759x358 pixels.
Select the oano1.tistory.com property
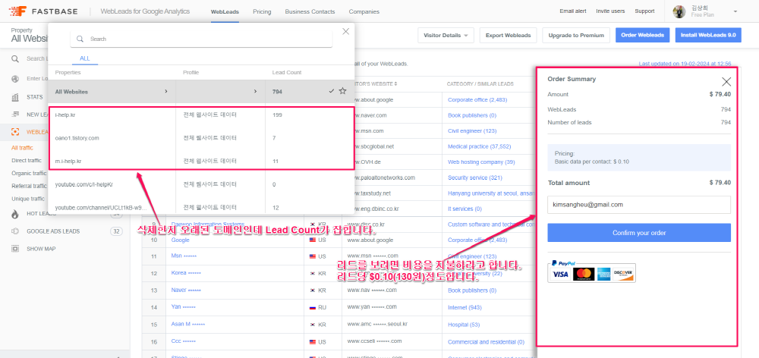point(77,138)
